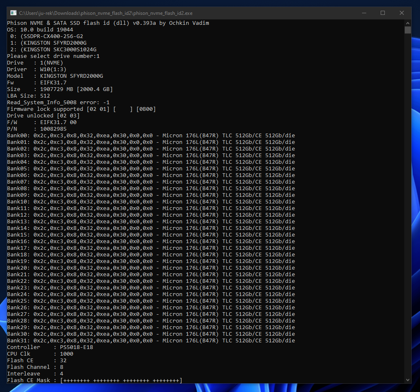Click the Bank23 flash ID row

coord(151,287)
